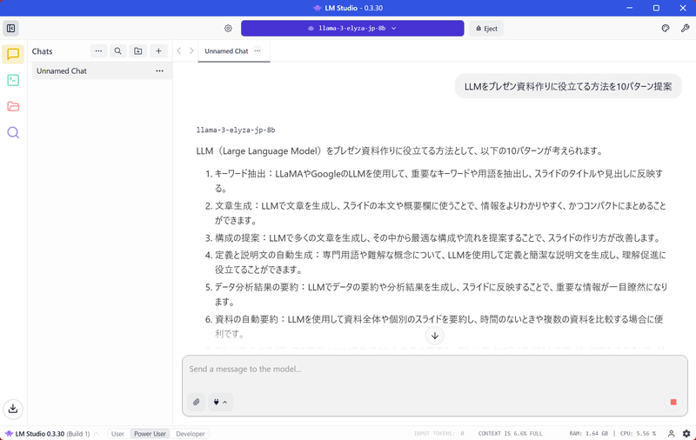
Task: Click INPUT TOKENS status entry
Action: pos(438,433)
